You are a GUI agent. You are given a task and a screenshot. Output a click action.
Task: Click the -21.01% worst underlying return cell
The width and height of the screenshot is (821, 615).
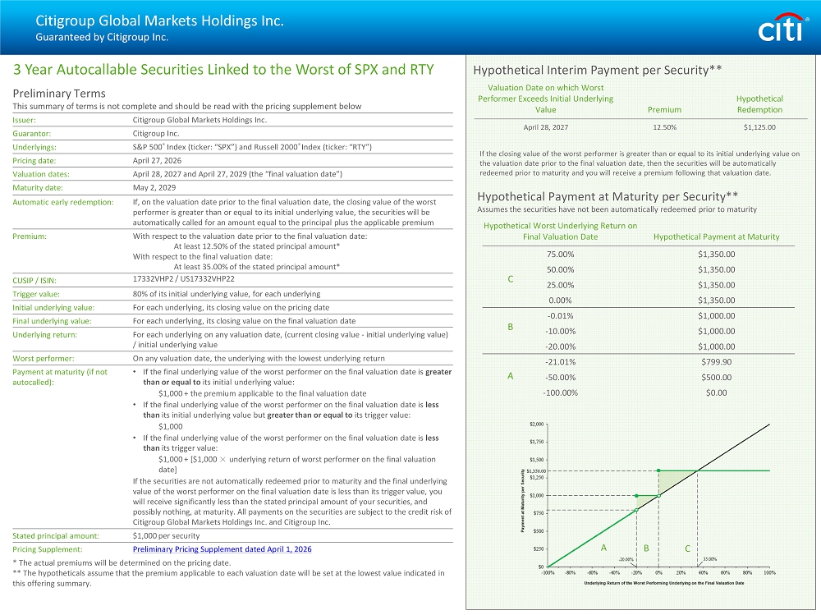561,361
